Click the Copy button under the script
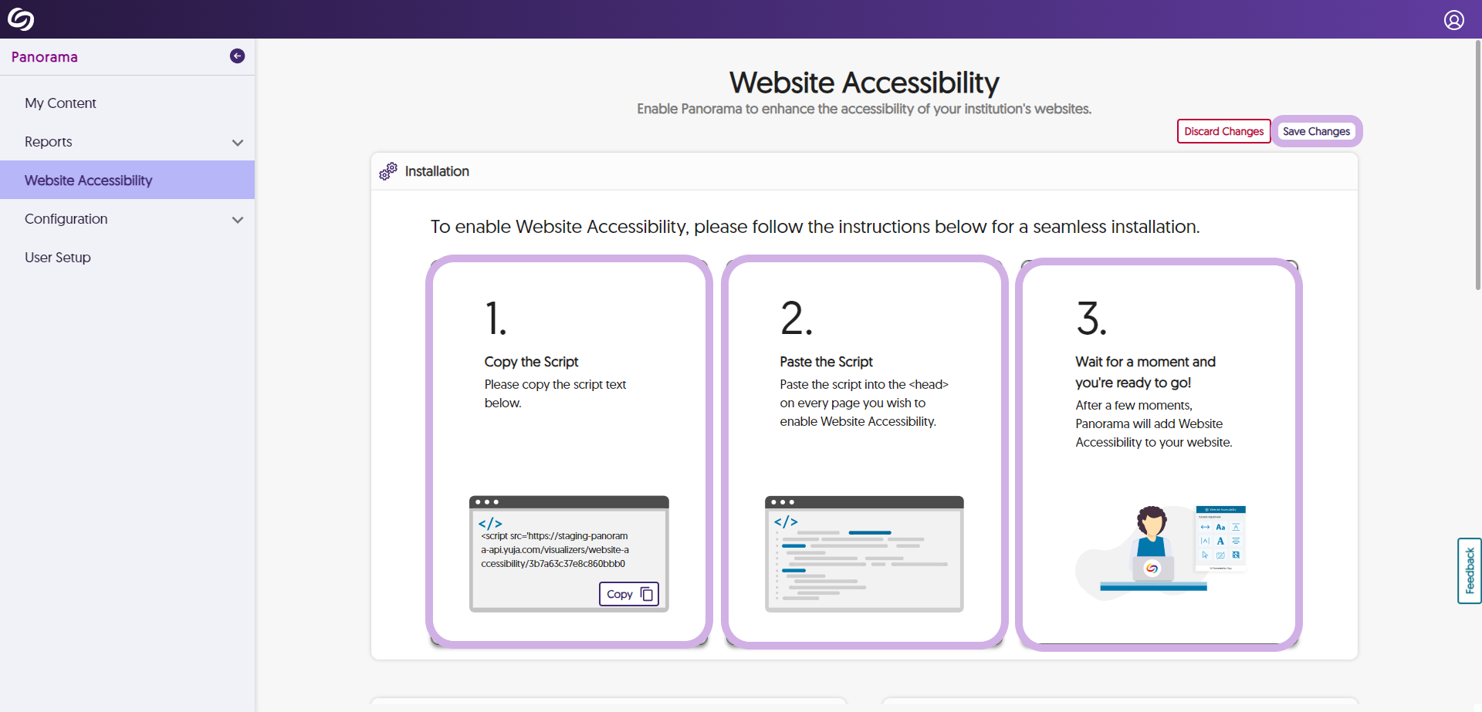1482x712 pixels. 629,594
